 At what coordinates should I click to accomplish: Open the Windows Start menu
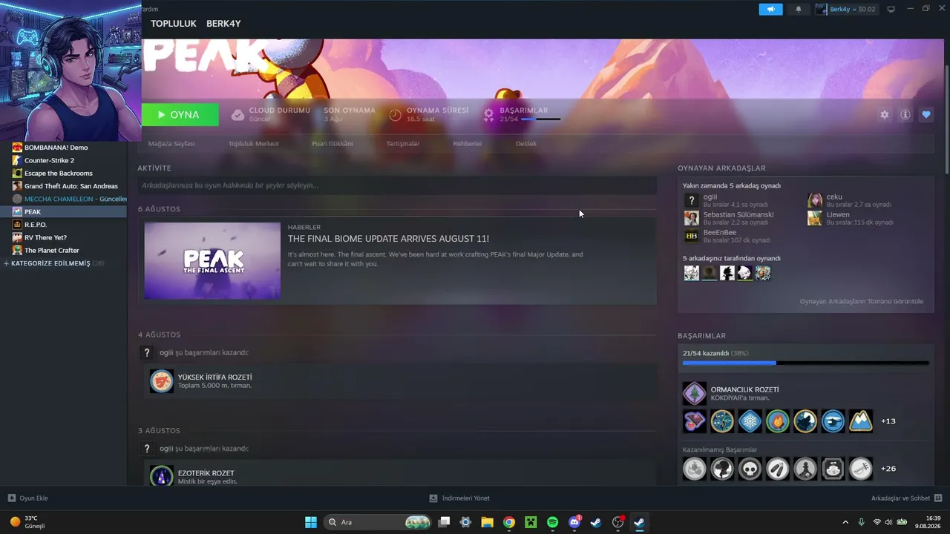click(x=311, y=522)
